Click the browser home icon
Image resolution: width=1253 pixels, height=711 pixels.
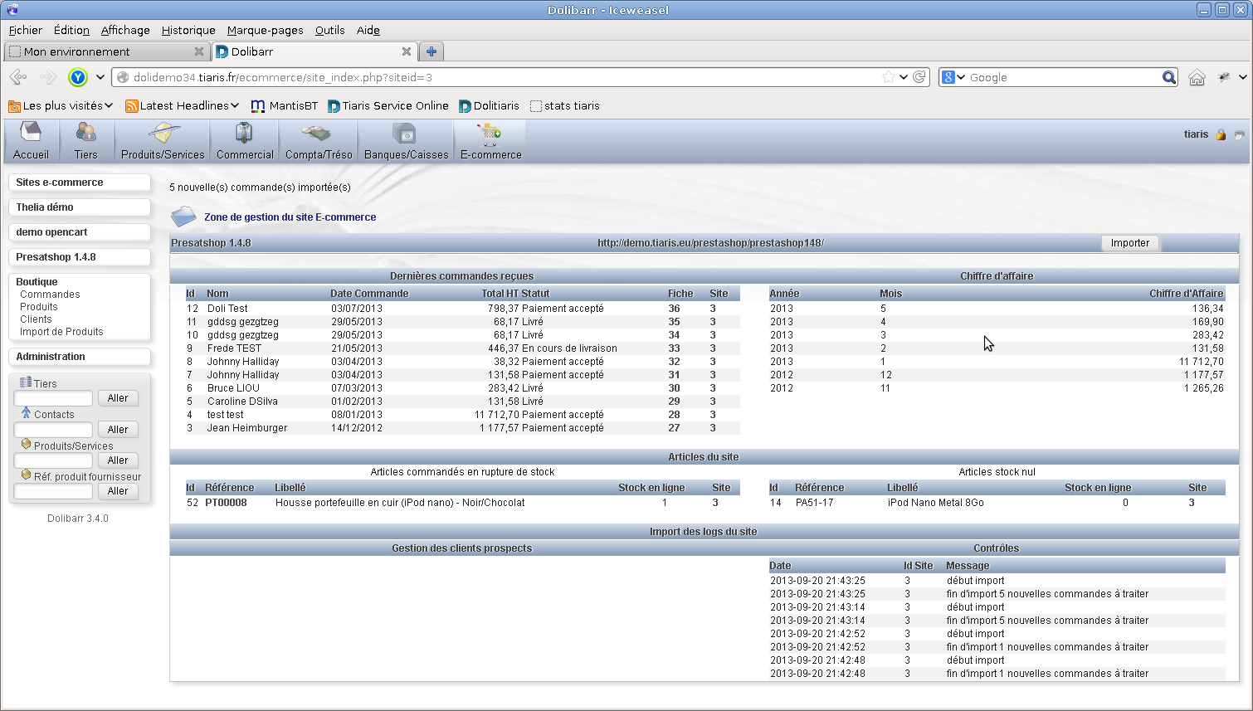pos(1197,77)
